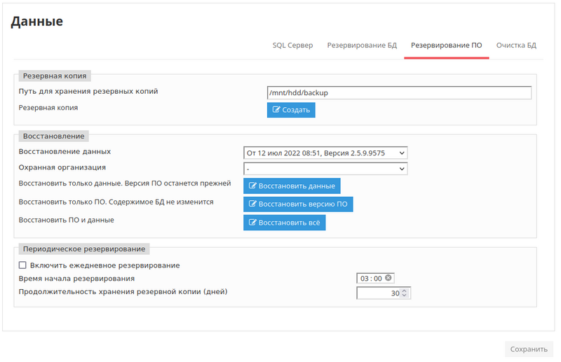Open the Резервирование БД tab
The width and height of the screenshot is (561, 362).
362,46
